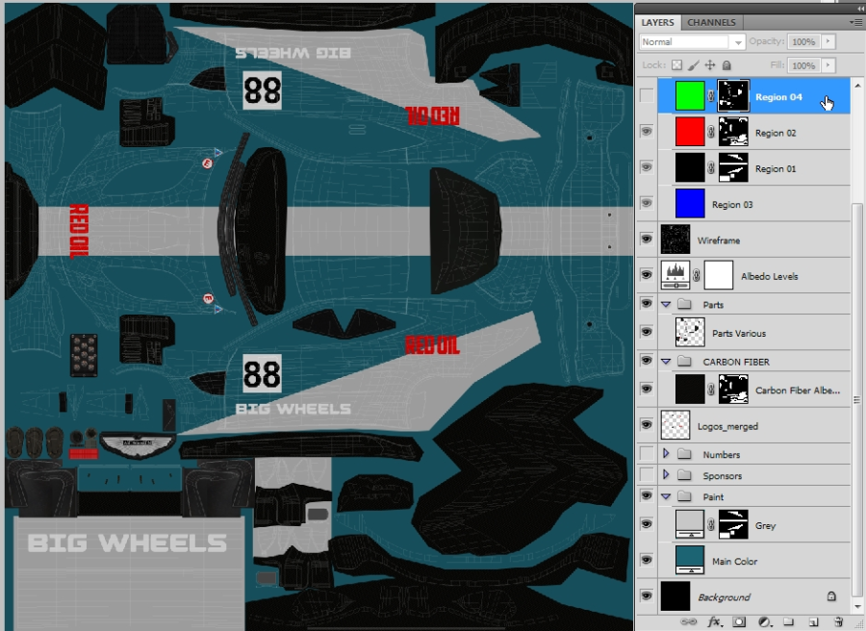Collapse the Paint group
Screen dimensions: 866x631
(x=666, y=497)
